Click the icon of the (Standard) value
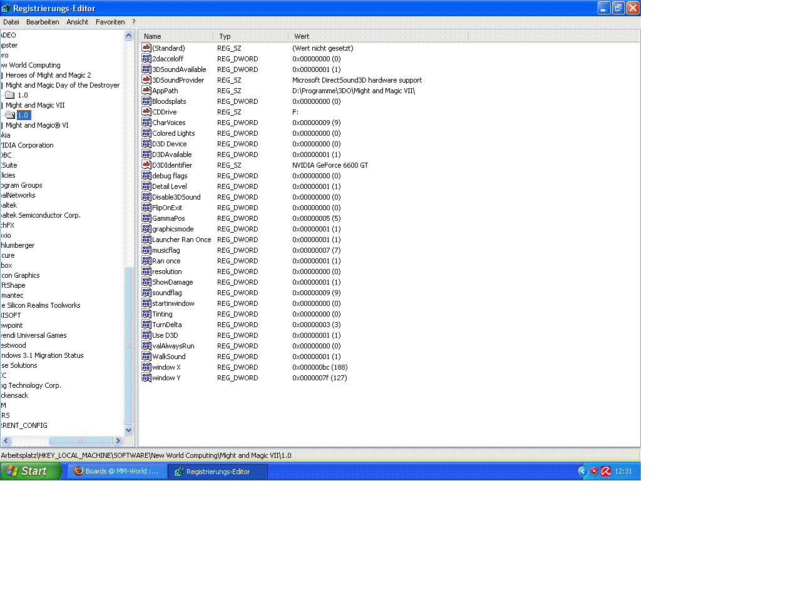Image resolution: width=811 pixels, height=608 pixels. [146, 48]
